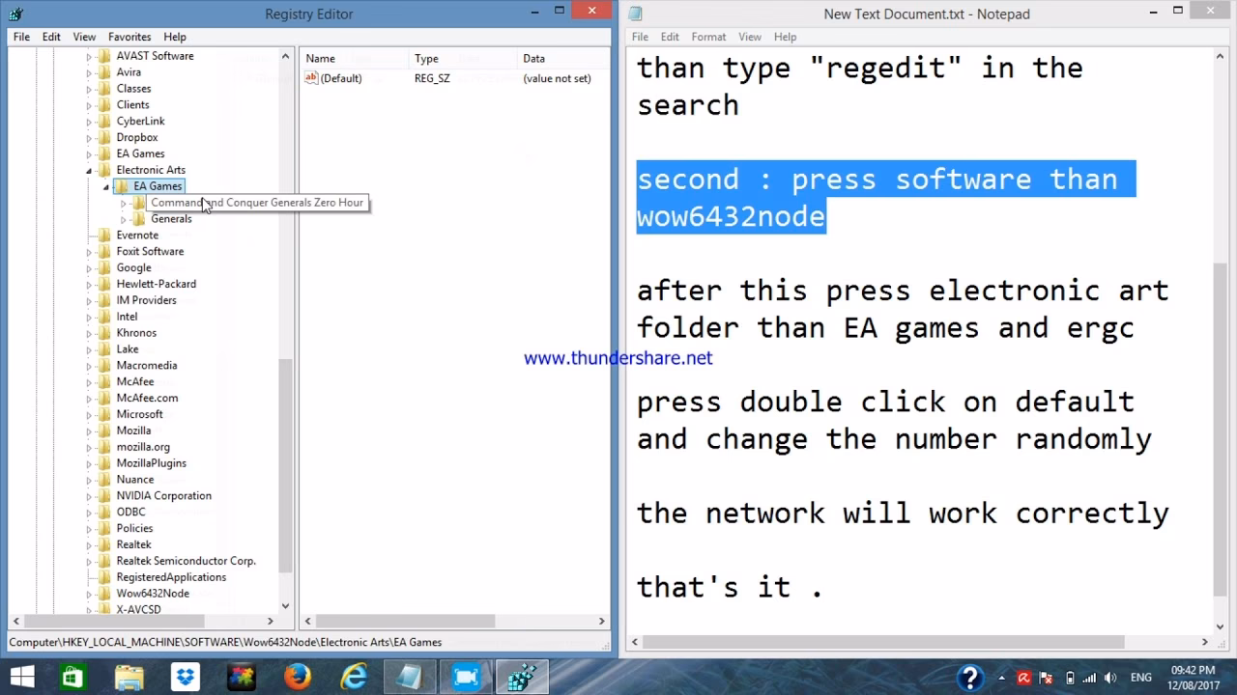Click the line "that's it ." in Notepad
The image size is (1237, 695).
coord(730,587)
